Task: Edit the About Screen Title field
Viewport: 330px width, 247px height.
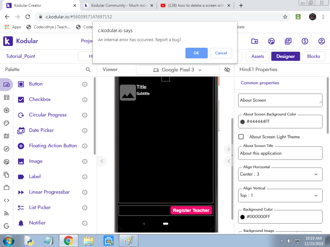Action: click(280, 153)
